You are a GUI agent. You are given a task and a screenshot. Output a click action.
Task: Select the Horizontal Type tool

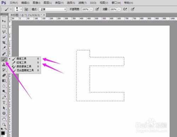point(4,103)
